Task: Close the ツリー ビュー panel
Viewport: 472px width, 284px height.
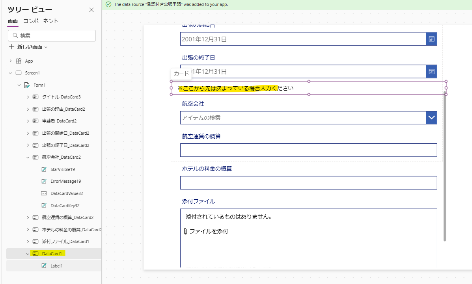Action: (x=91, y=10)
